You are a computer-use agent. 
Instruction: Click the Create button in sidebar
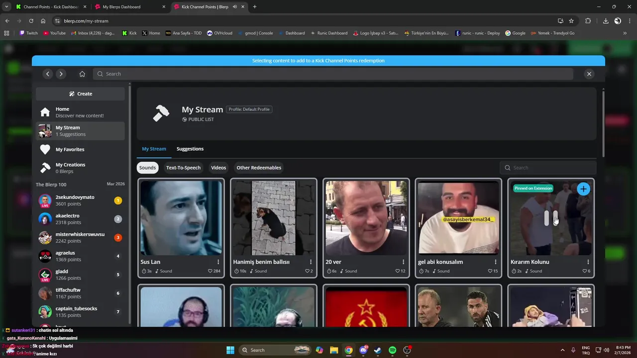80,93
